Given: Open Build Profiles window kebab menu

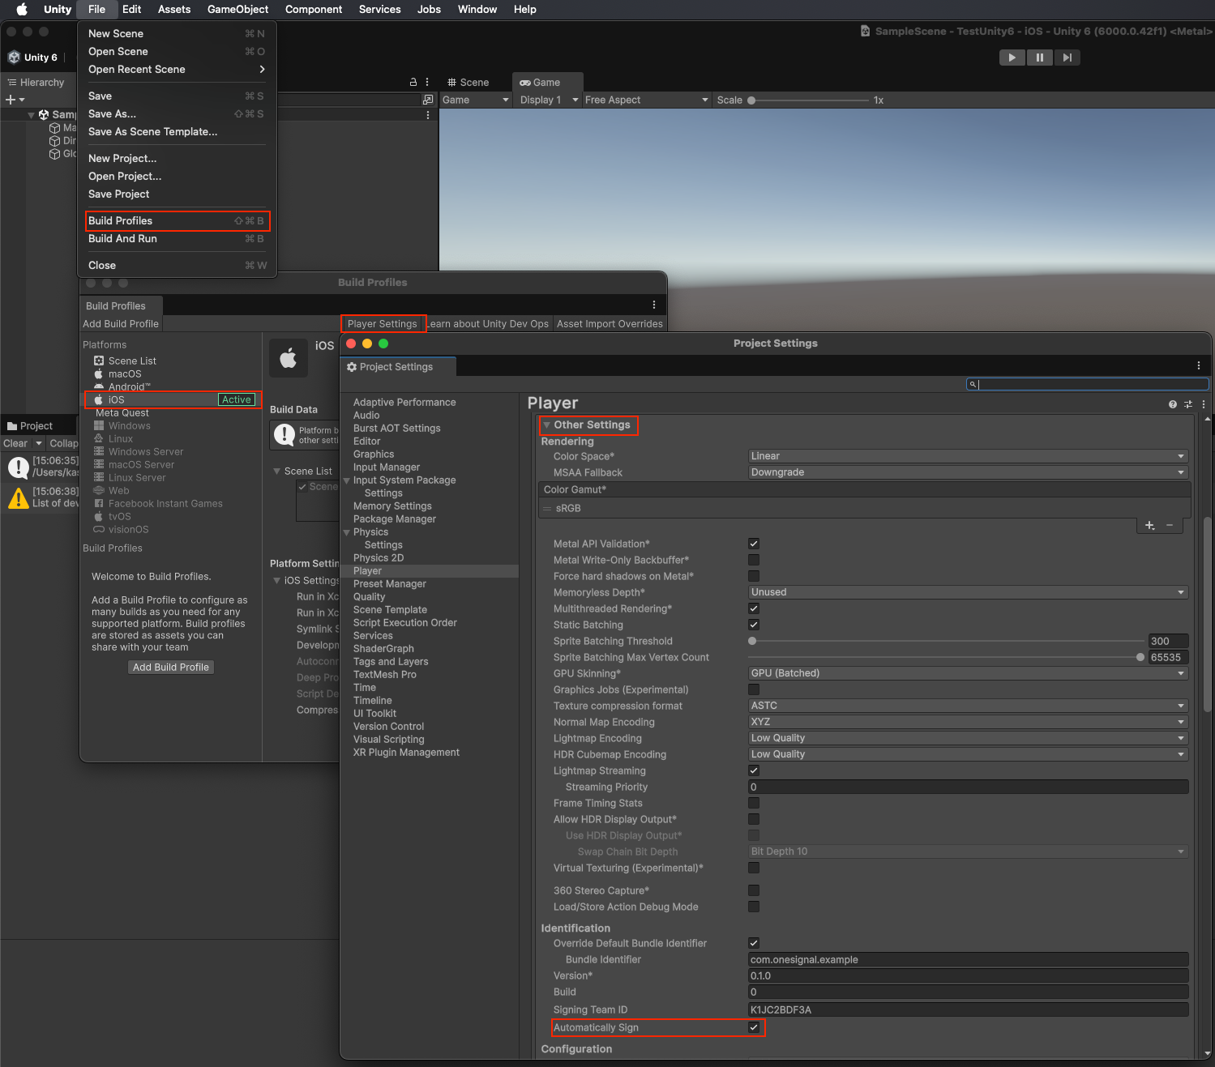Looking at the screenshot, I should [654, 305].
